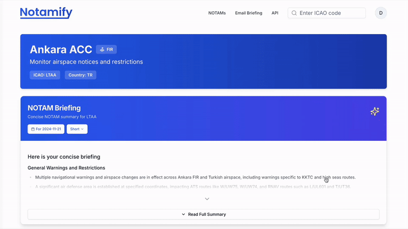Viewport: 408px width, 229px height.
Task: Click text Concise NOTAM summary for LTAA
Action: click(x=62, y=117)
